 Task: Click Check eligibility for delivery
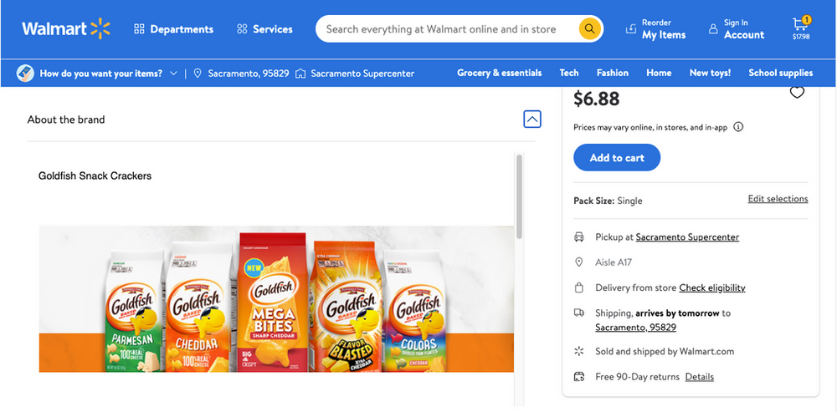point(711,287)
